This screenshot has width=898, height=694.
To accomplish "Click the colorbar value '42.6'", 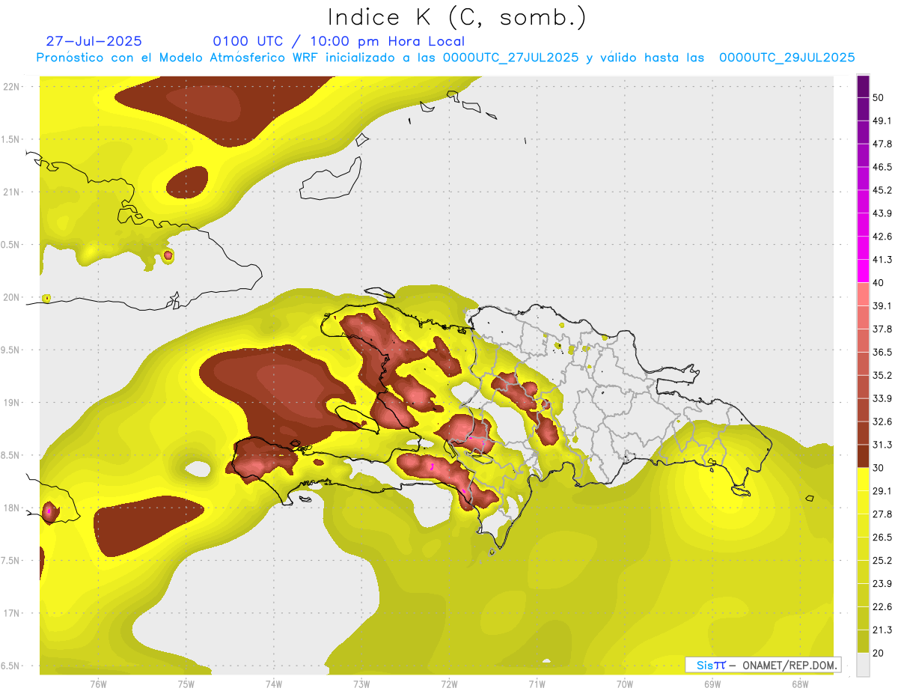I will pyautogui.click(x=882, y=237).
